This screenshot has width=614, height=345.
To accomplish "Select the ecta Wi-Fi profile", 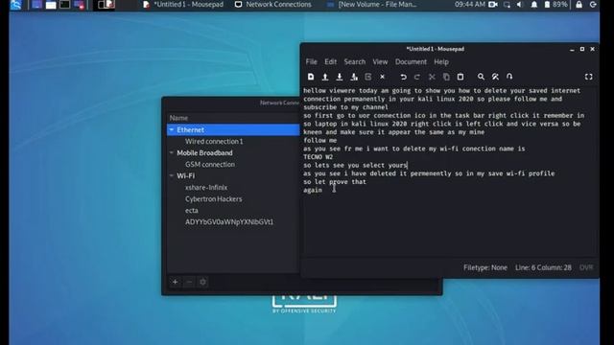I will point(192,211).
